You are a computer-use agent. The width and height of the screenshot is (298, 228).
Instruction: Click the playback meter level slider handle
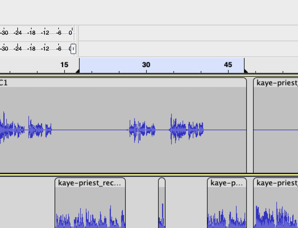coord(73,49)
